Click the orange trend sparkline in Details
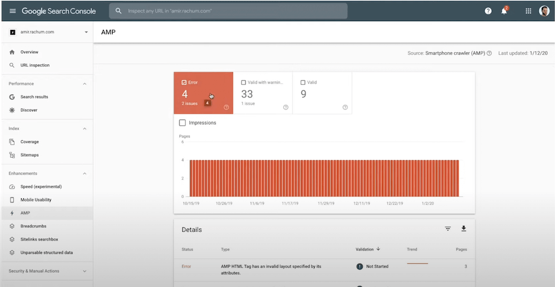555x287 pixels. [417, 264]
